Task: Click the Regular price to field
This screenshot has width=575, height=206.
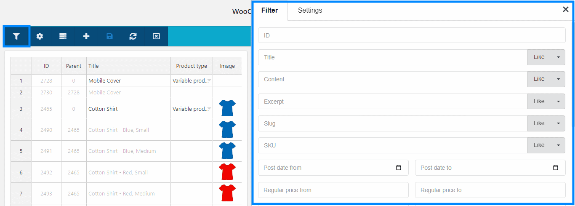Action: 490,190
